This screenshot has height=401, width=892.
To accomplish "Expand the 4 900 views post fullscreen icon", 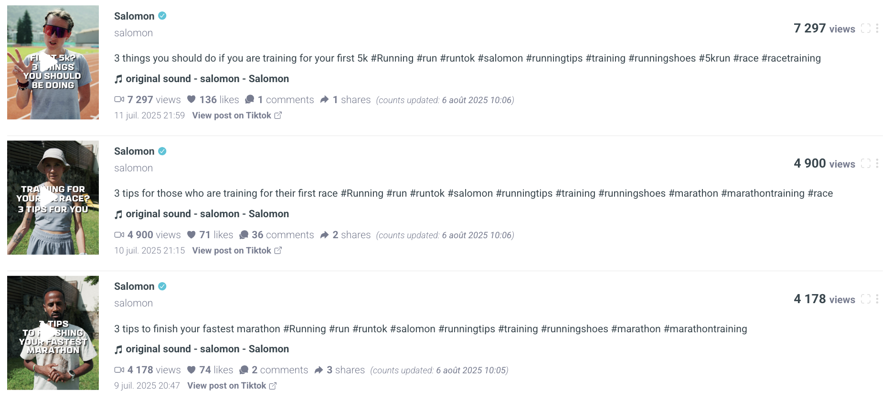I will 866,164.
